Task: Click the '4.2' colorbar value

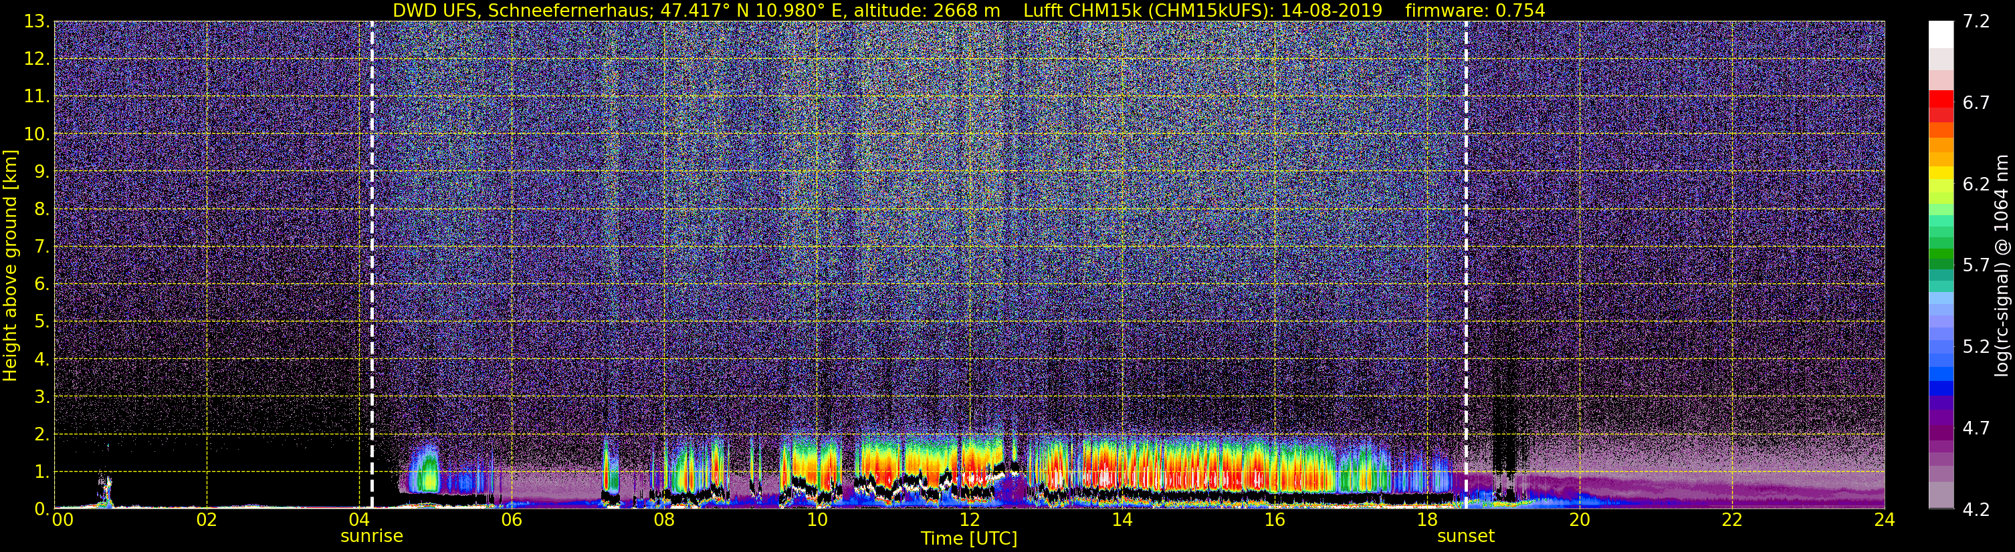Action: point(1976,510)
